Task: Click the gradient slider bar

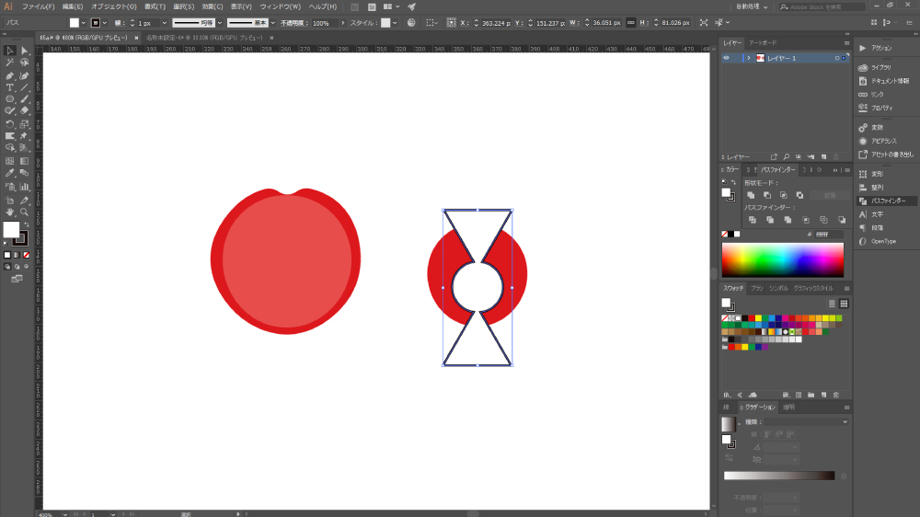Action: tap(779, 476)
